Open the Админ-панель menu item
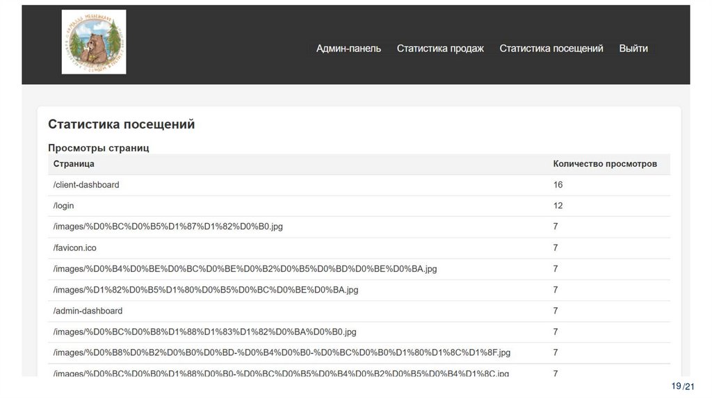The height and width of the screenshot is (399, 712). [x=348, y=49]
